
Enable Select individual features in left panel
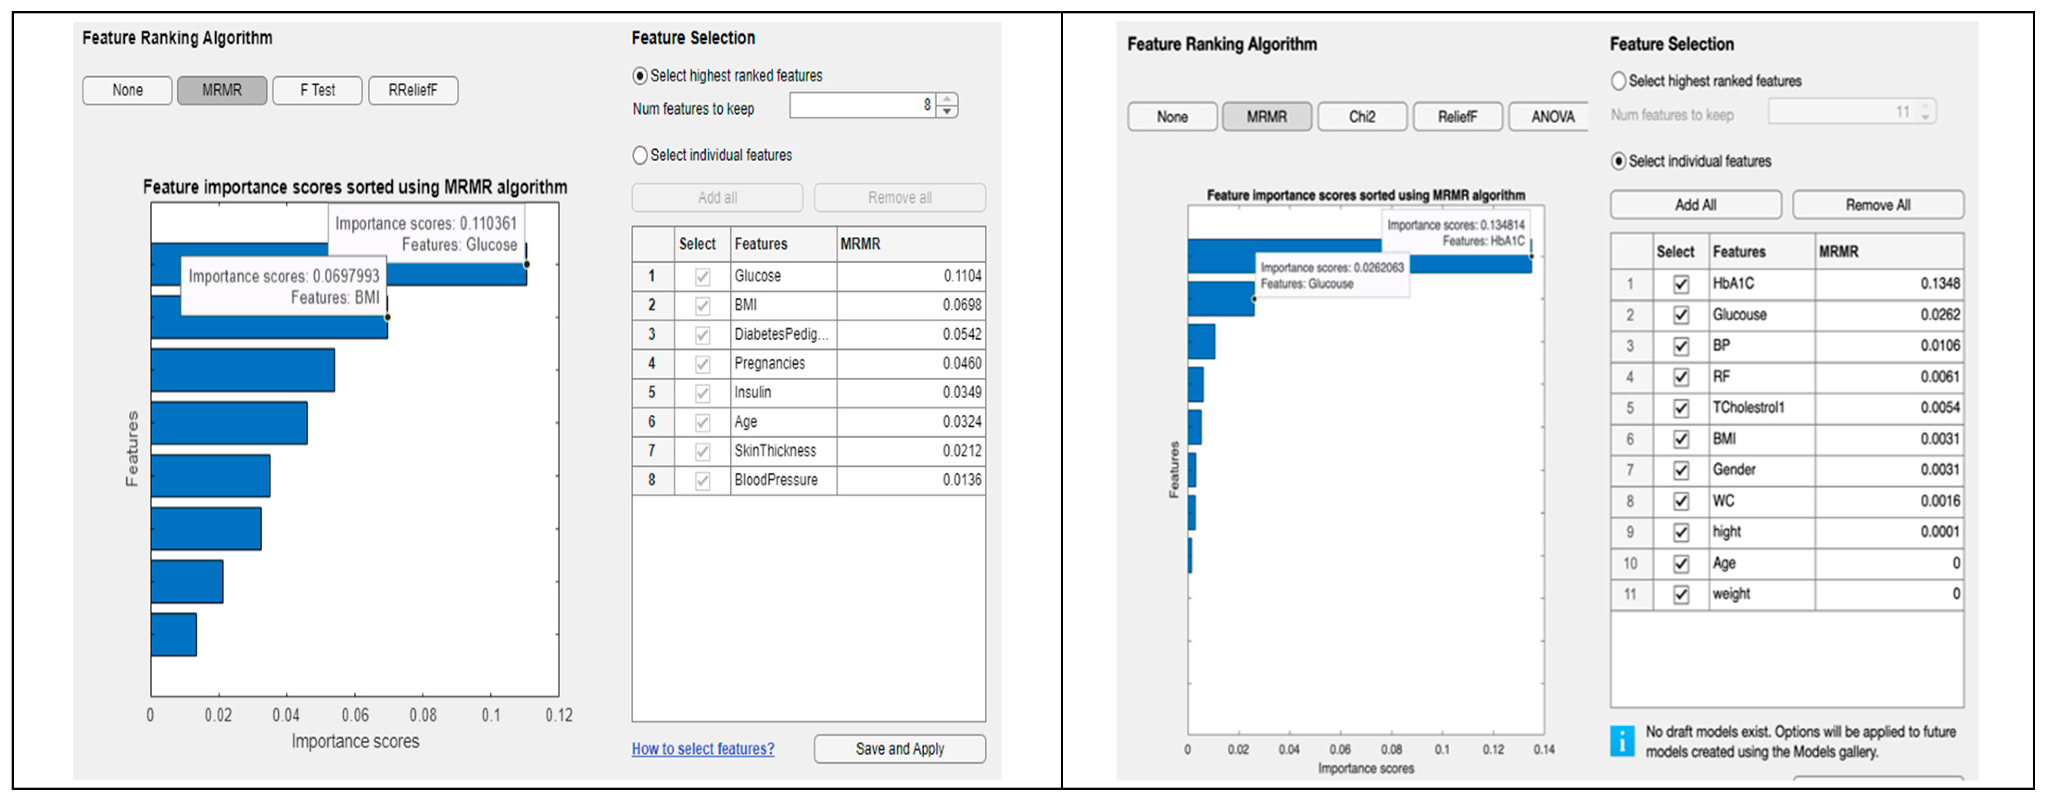[640, 156]
